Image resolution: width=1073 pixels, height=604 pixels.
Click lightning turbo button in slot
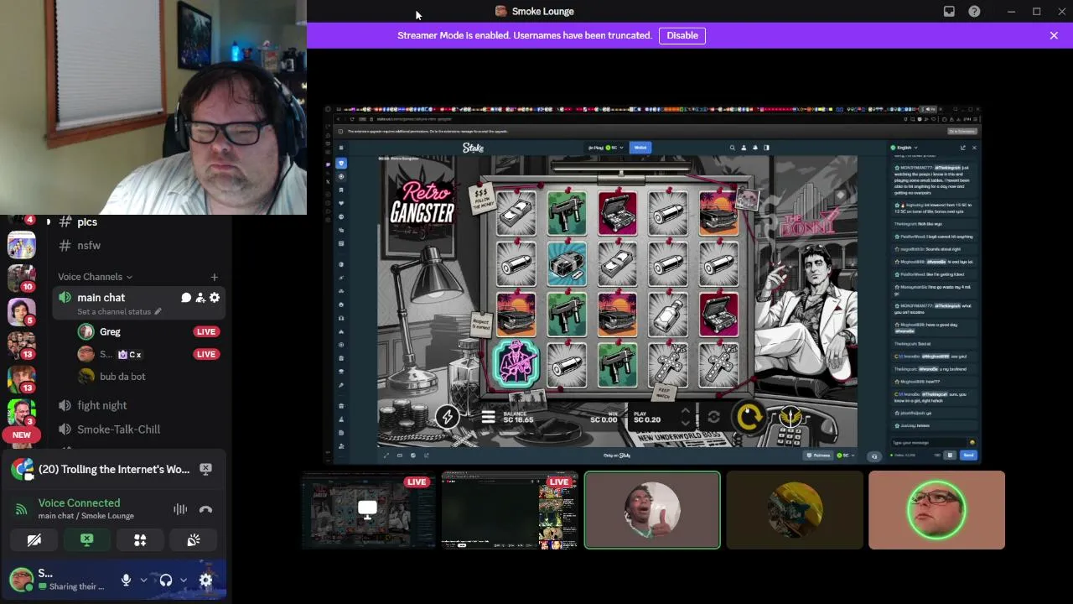tap(447, 417)
